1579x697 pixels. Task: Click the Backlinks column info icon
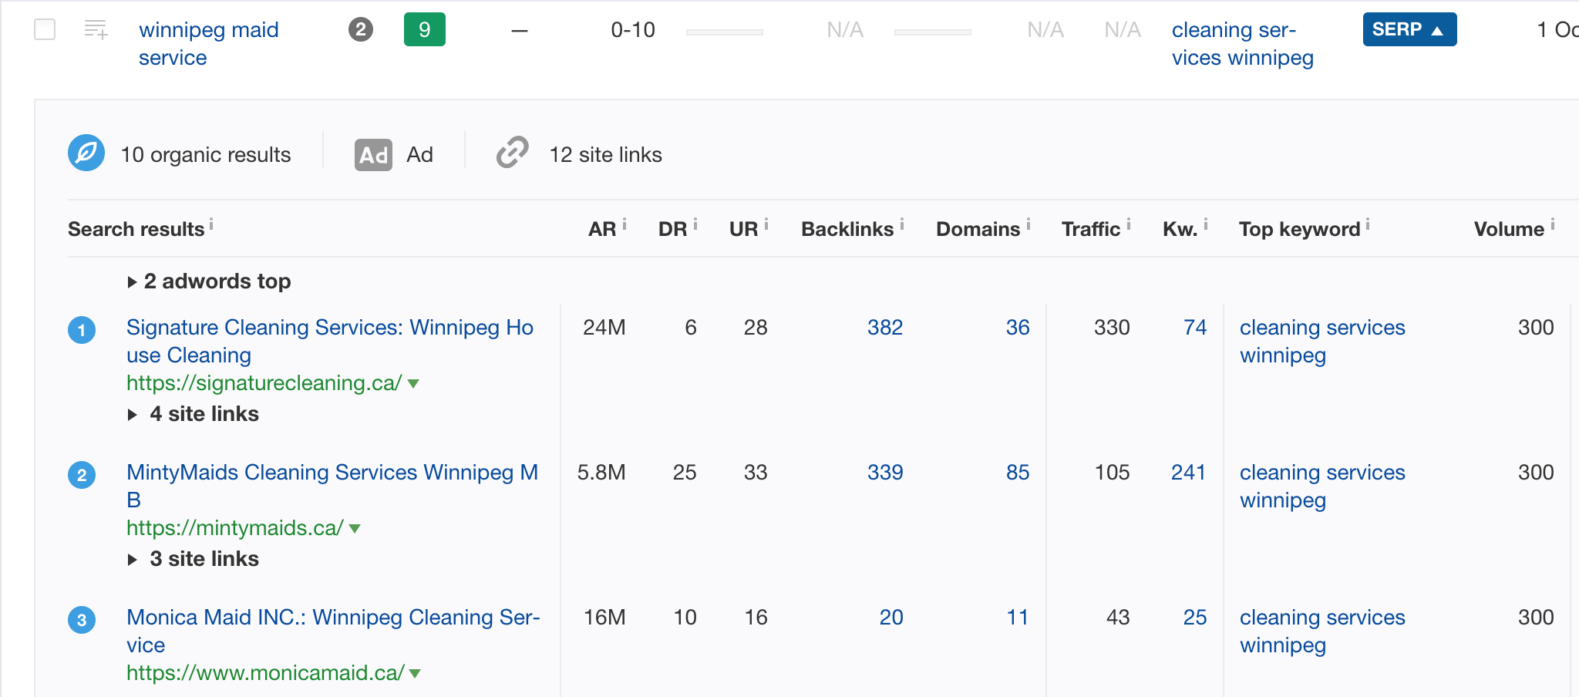tap(902, 225)
